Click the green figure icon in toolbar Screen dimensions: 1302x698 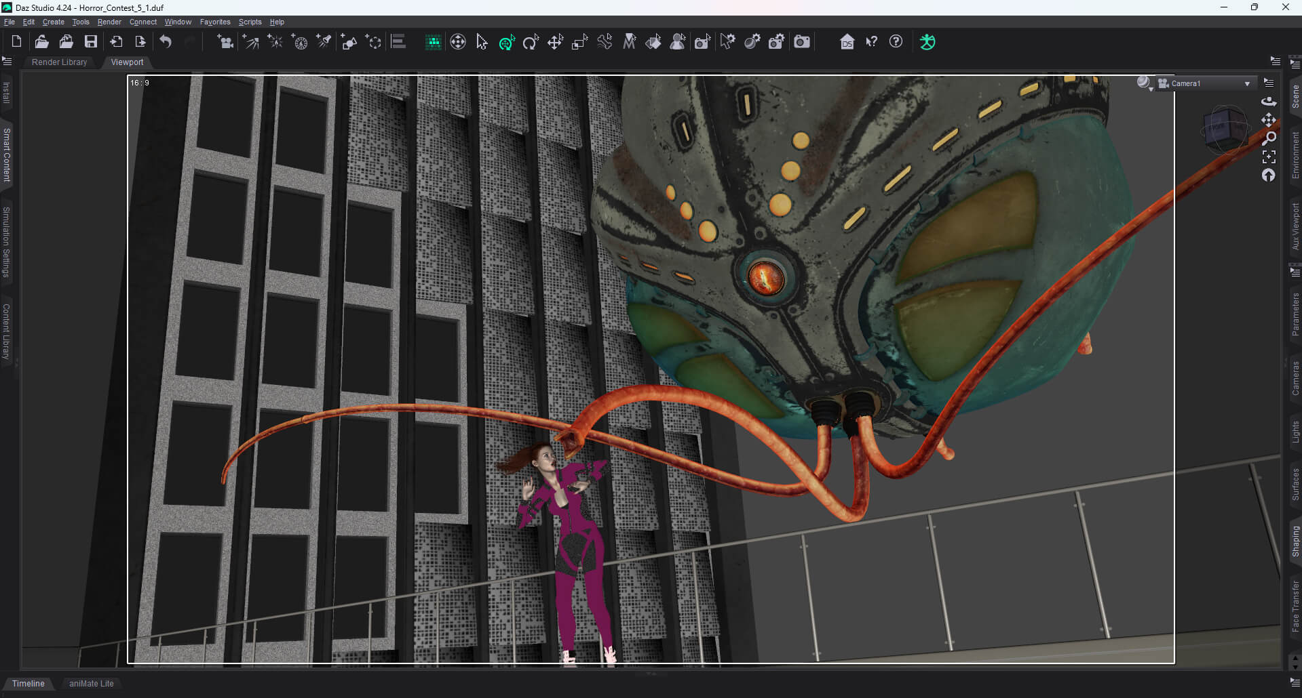coord(927,42)
